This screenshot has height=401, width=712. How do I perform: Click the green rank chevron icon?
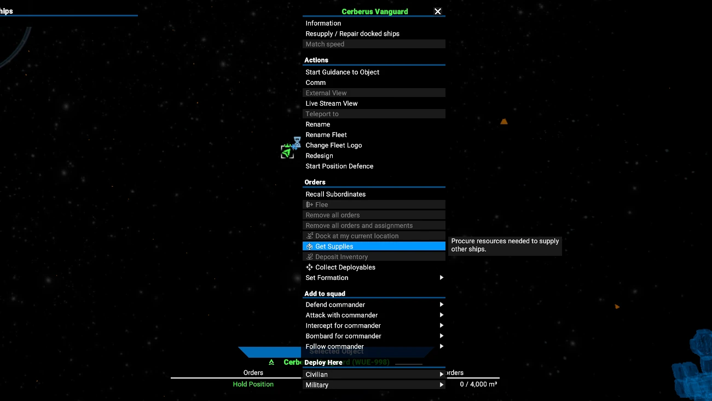[271, 363]
